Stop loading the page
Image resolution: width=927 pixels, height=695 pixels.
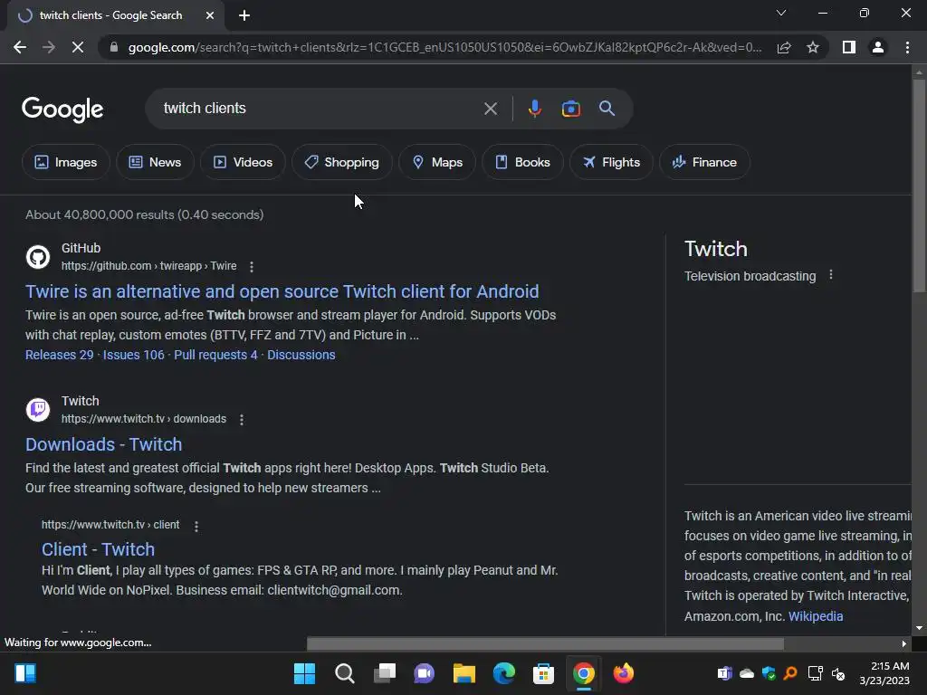(78, 47)
